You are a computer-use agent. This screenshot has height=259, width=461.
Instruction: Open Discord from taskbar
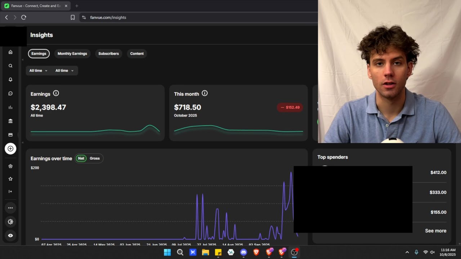(243, 252)
